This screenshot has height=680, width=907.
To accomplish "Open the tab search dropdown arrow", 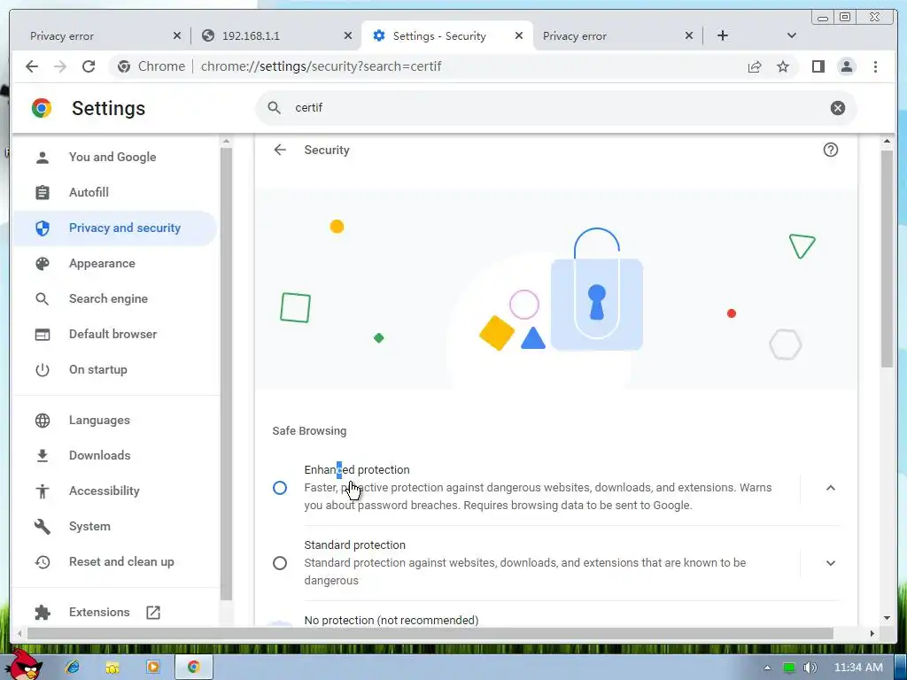I will [x=792, y=35].
